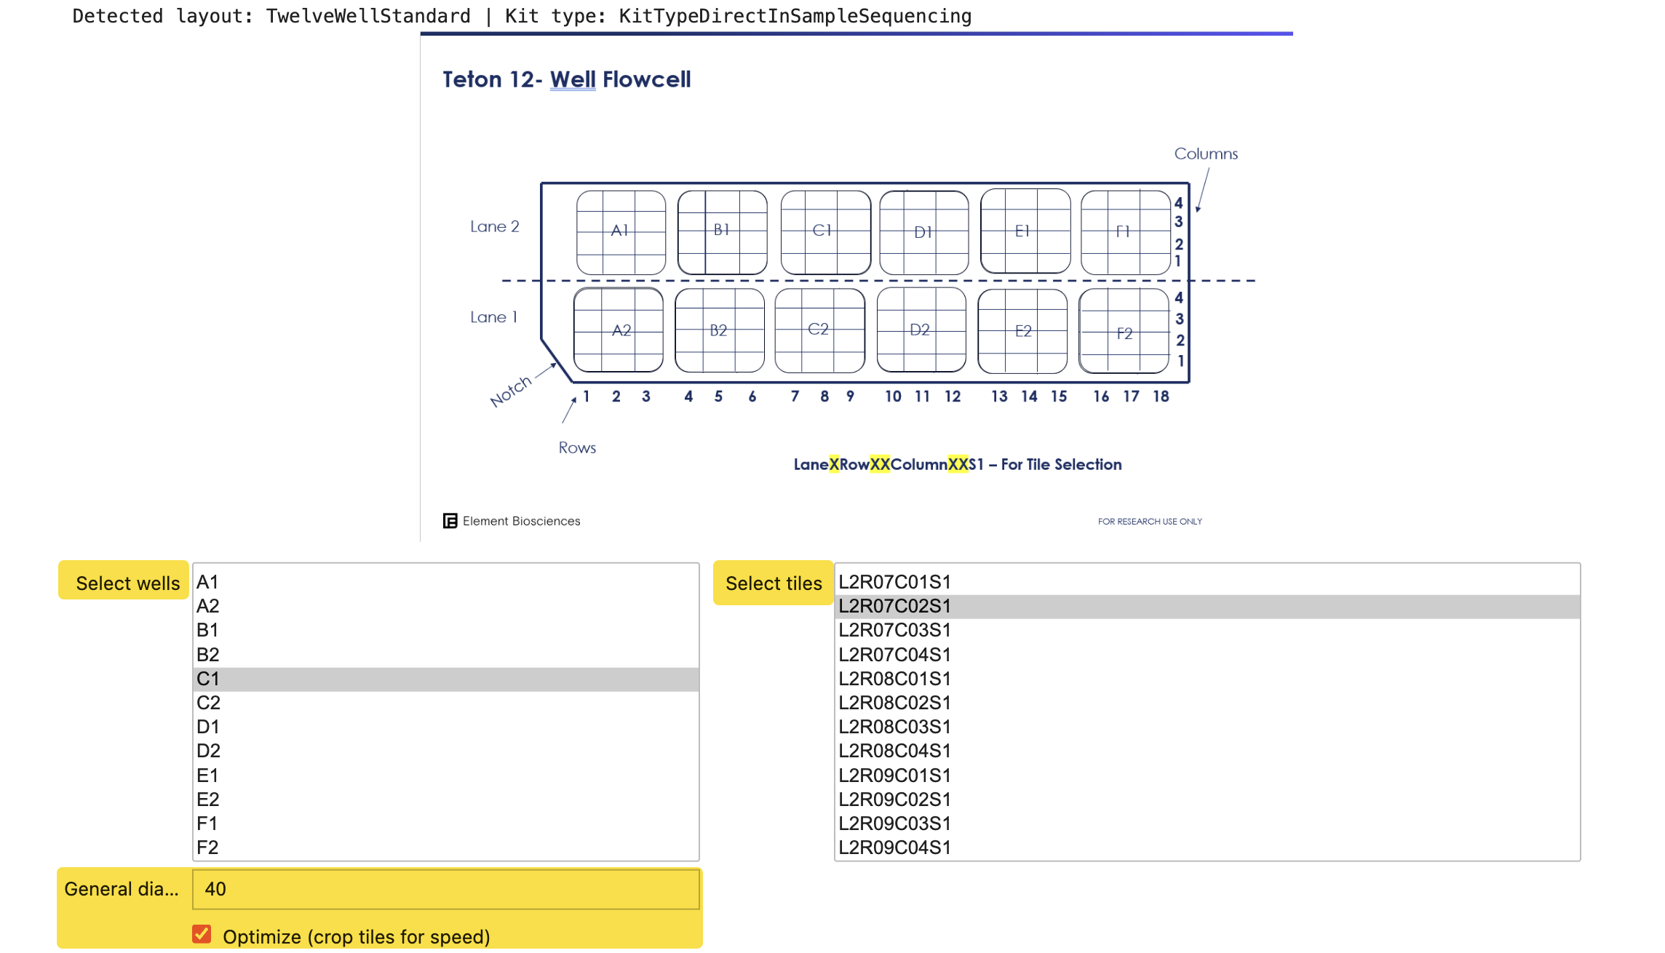Click well D2 in flowcell diagram
The height and width of the screenshot is (953, 1665).
[x=921, y=330]
